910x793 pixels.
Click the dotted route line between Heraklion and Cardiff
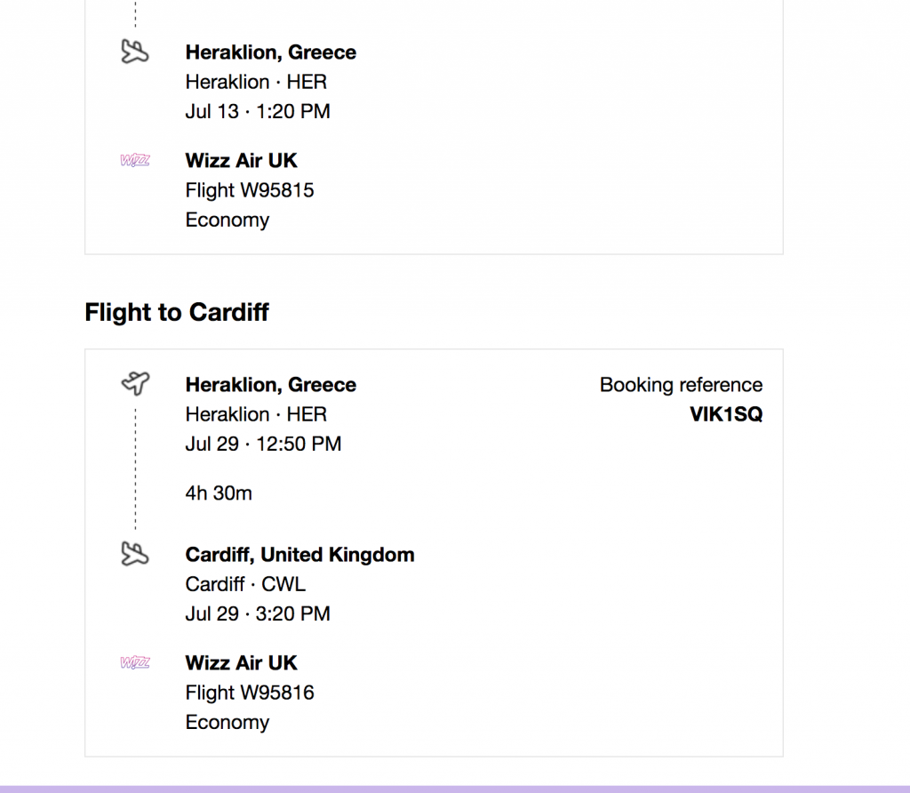135,469
